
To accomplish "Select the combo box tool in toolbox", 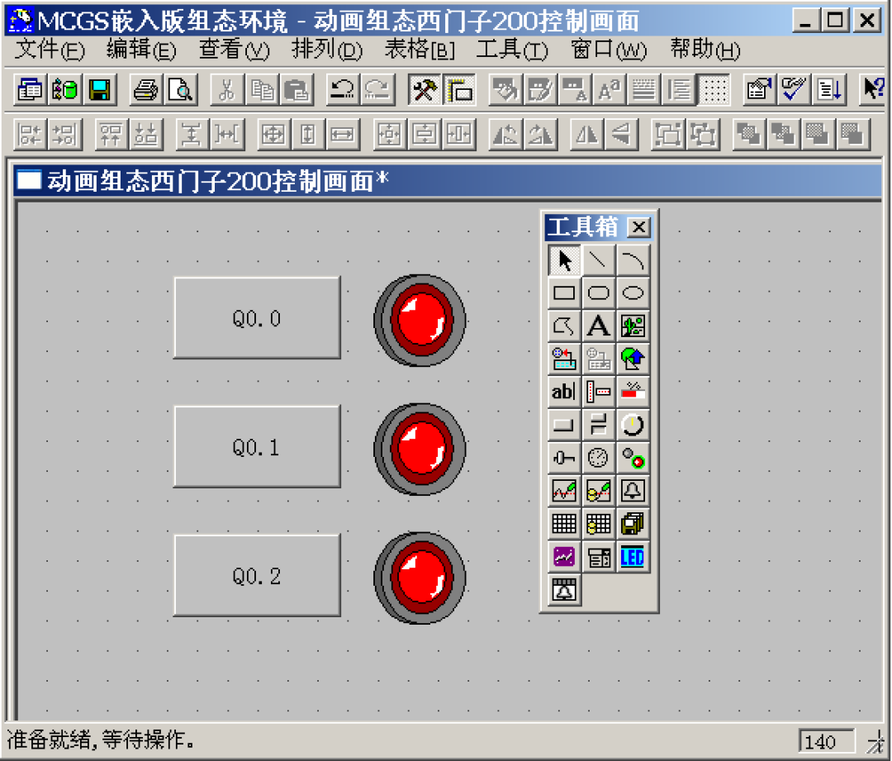I will (598, 557).
